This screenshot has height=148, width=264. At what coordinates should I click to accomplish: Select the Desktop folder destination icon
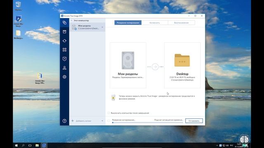pos(182,60)
